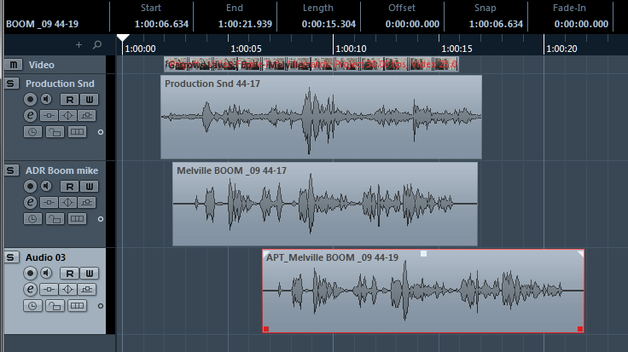Image resolution: width=628 pixels, height=352 pixels.
Task: Record-enable the Audio 03 track
Action: (31, 274)
